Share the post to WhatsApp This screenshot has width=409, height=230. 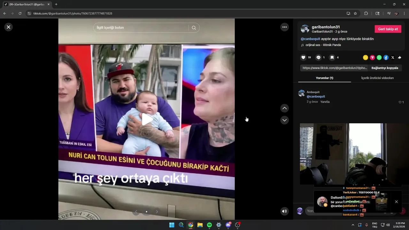(x=379, y=57)
